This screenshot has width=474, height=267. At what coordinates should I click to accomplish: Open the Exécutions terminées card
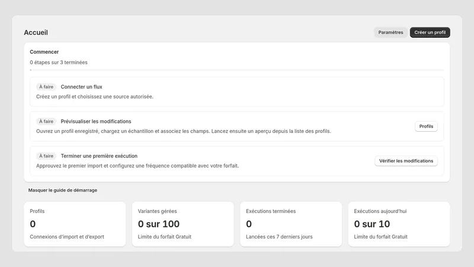(x=291, y=224)
